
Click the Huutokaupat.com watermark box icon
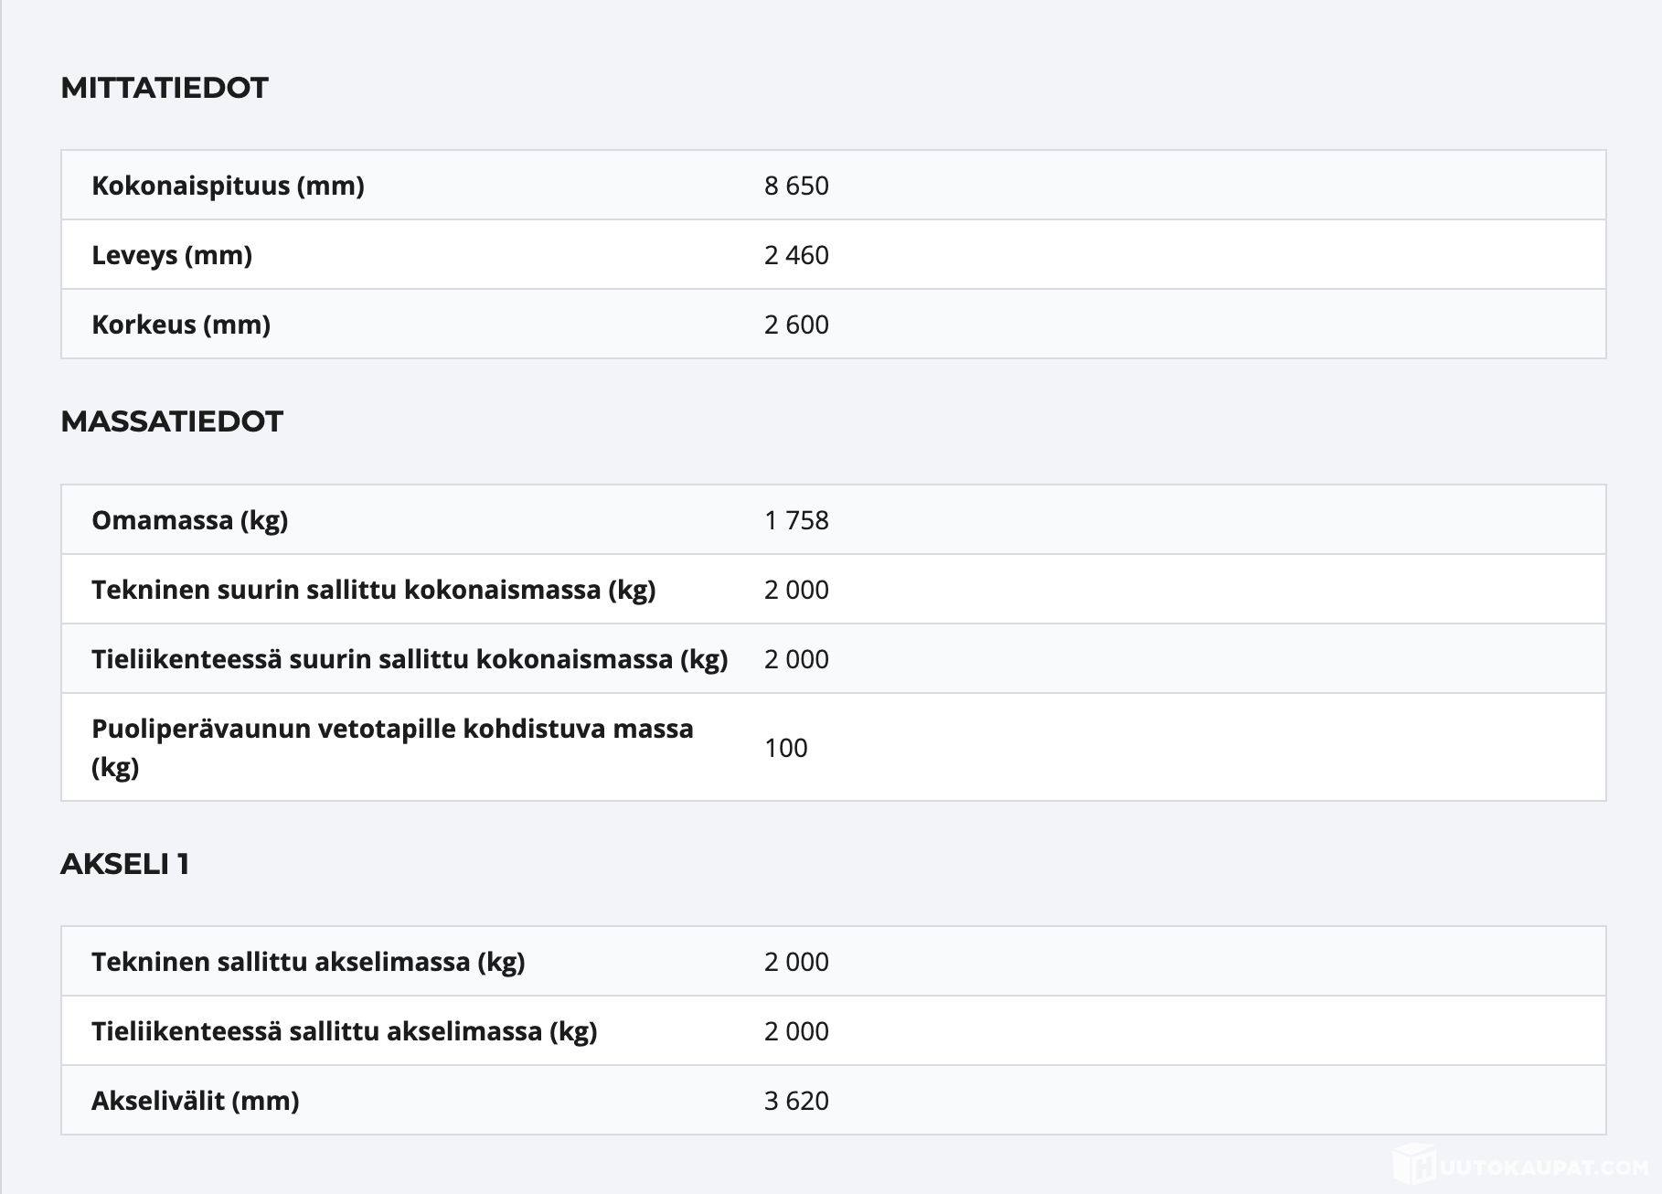click(x=1412, y=1166)
